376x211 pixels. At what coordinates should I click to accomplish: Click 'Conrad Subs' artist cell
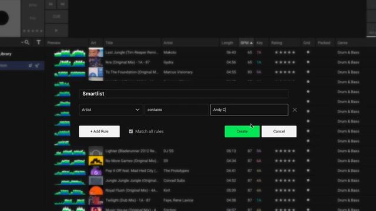coord(174,181)
